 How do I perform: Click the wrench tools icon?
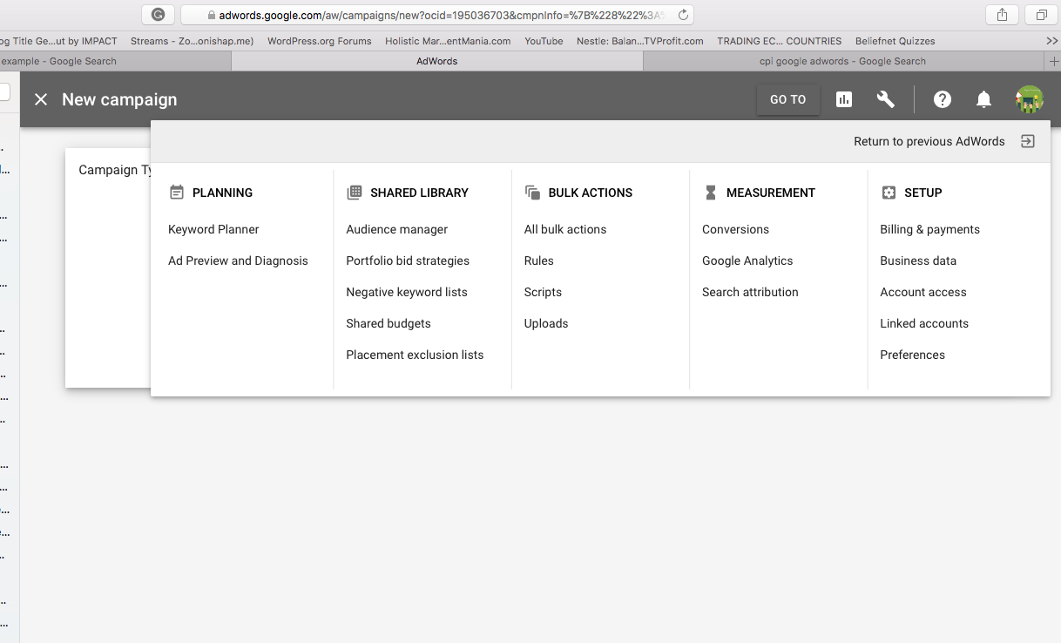886,99
